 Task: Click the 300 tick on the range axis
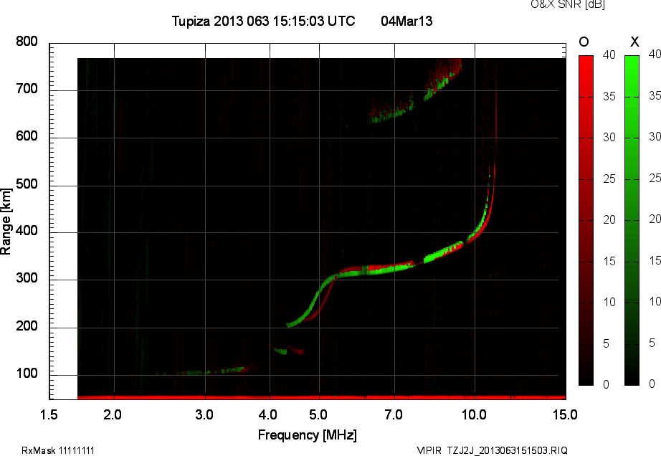[x=27, y=278]
